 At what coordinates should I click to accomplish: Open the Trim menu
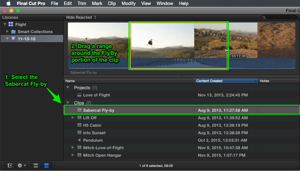coord(82,3)
